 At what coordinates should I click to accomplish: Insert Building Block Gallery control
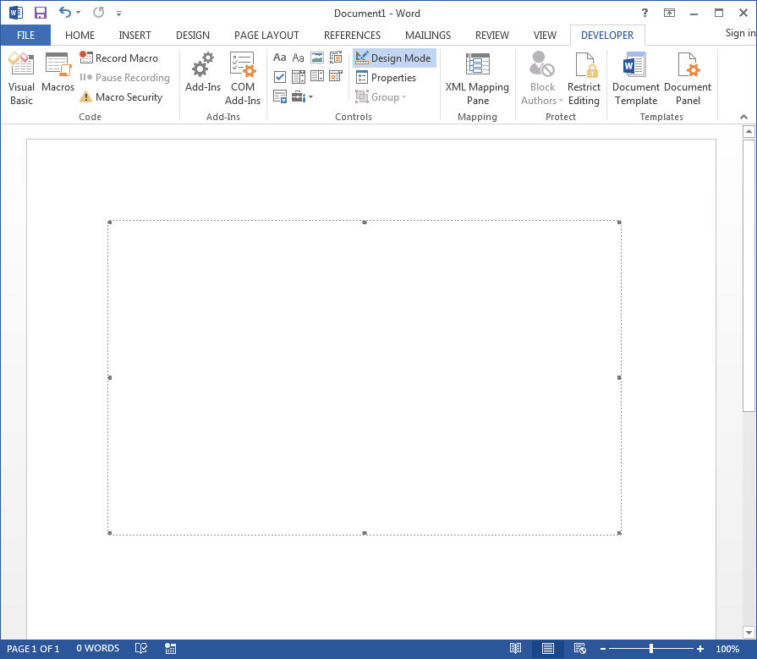tap(336, 58)
